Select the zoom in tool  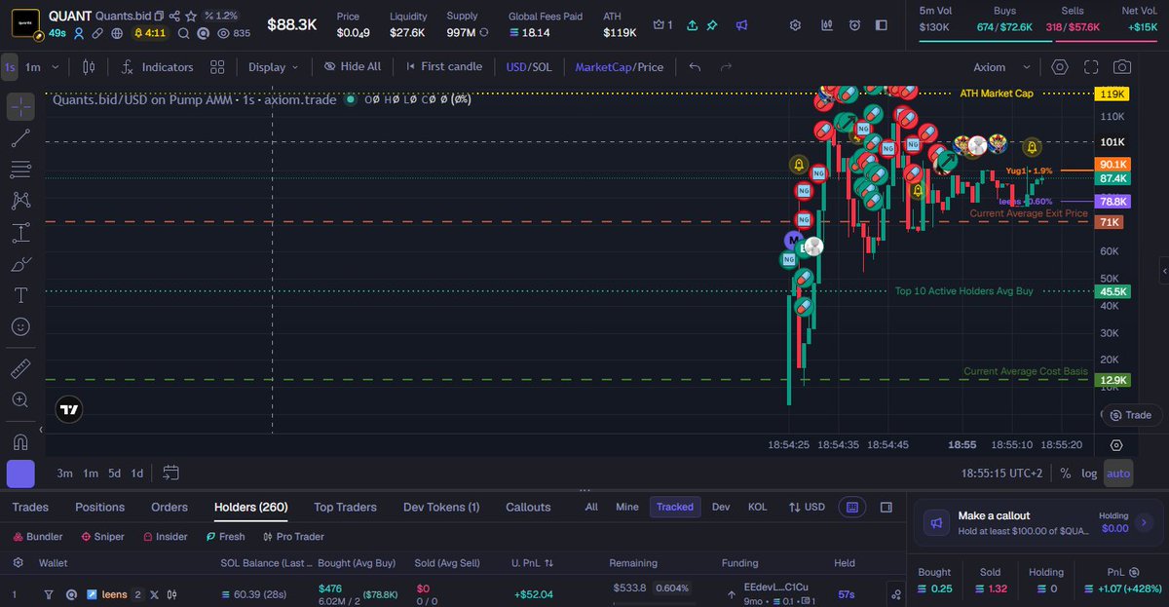click(x=20, y=399)
